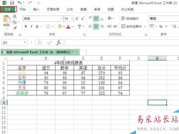
Task: Switch to the 审阅 Review tab
Action: click(97, 9)
